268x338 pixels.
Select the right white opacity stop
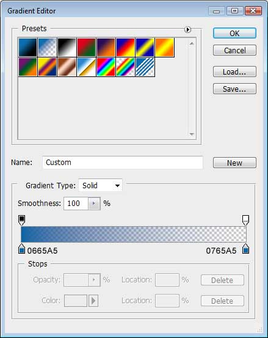245,220
